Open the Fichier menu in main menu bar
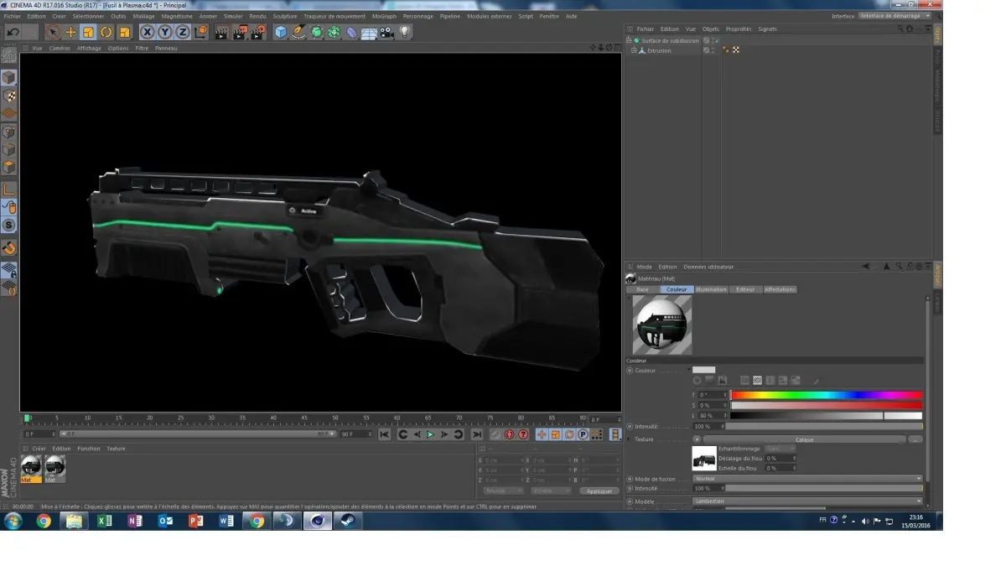This screenshot has height=566, width=1006. coord(13,16)
